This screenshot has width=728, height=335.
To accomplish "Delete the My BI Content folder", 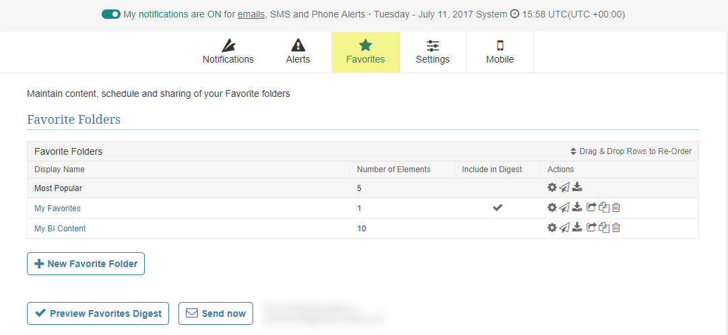I will click(616, 228).
